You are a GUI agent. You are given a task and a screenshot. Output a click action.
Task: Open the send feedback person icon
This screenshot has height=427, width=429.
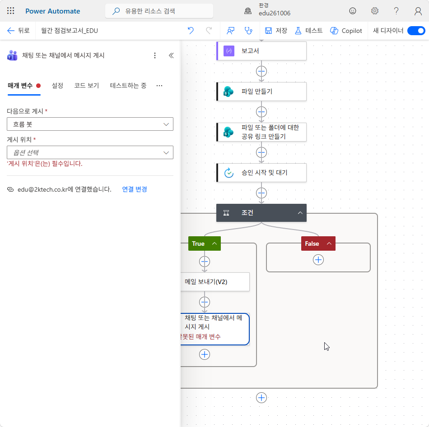[231, 31]
